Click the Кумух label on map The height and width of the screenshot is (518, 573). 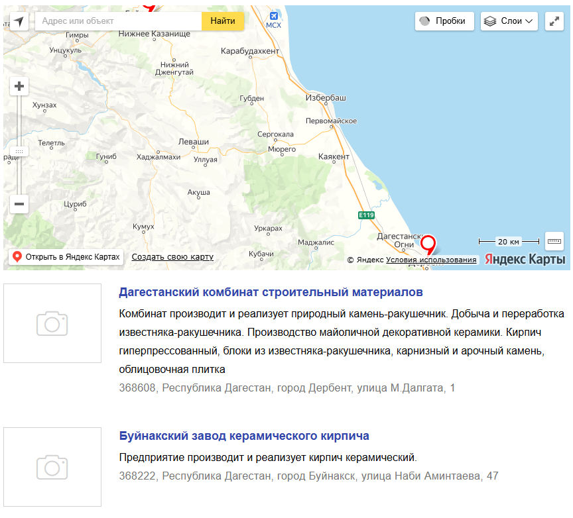[x=143, y=227]
